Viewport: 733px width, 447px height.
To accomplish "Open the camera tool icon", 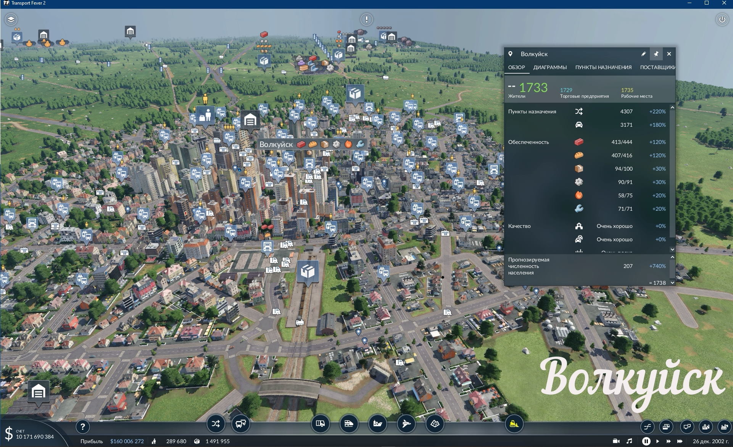I will click(x=616, y=441).
